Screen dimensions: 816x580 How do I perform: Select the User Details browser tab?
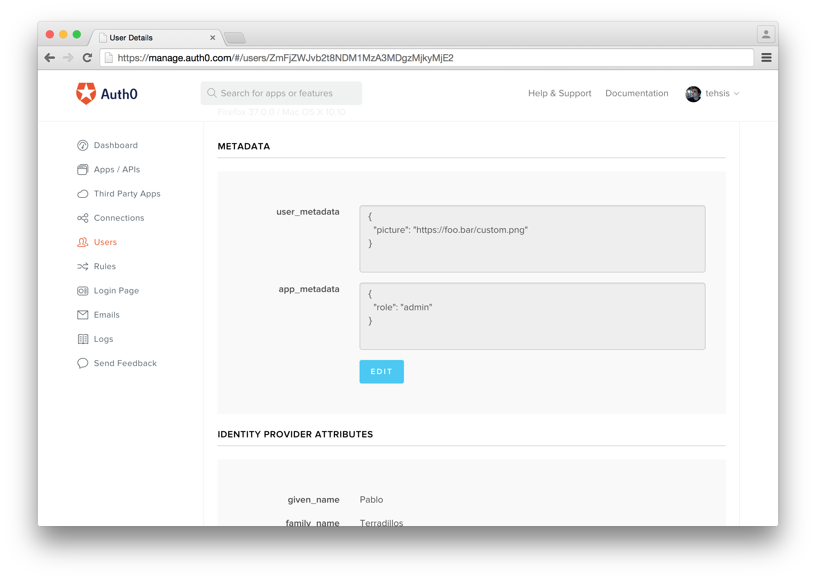click(154, 37)
